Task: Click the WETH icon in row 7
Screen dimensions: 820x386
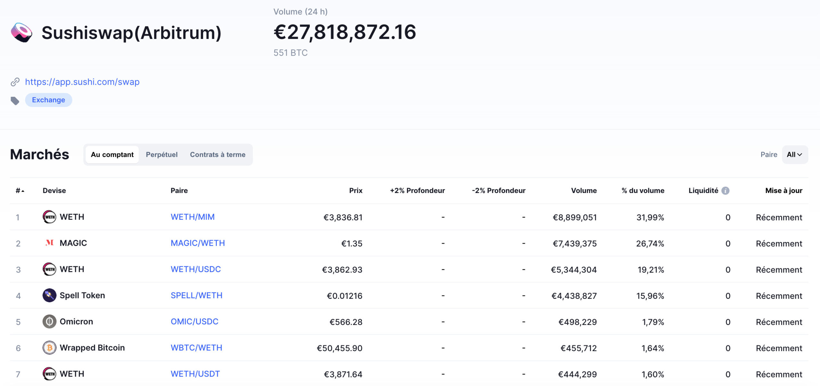Action: (x=49, y=374)
